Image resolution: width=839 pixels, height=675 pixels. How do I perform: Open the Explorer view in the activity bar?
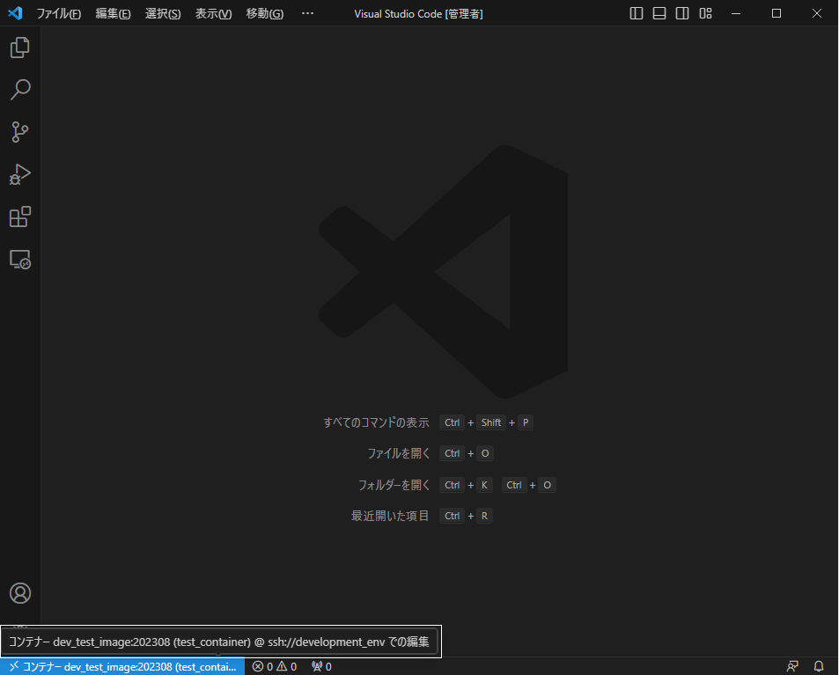point(19,48)
